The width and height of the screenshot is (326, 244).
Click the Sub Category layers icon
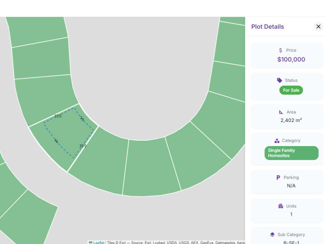click(272, 235)
